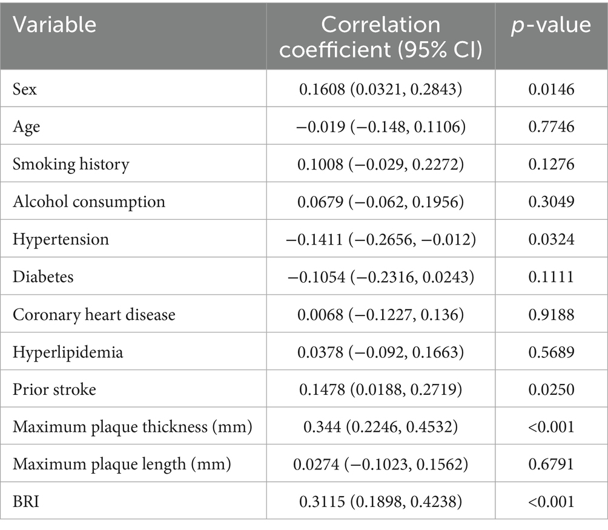Click the Variable column header

(55, 25)
